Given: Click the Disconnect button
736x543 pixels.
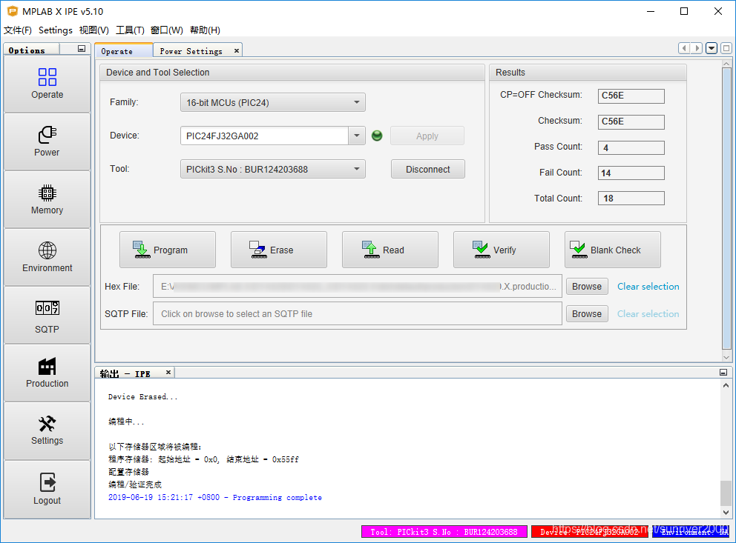Looking at the screenshot, I should [427, 169].
